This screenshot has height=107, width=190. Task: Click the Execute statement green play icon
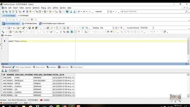point(3,32)
